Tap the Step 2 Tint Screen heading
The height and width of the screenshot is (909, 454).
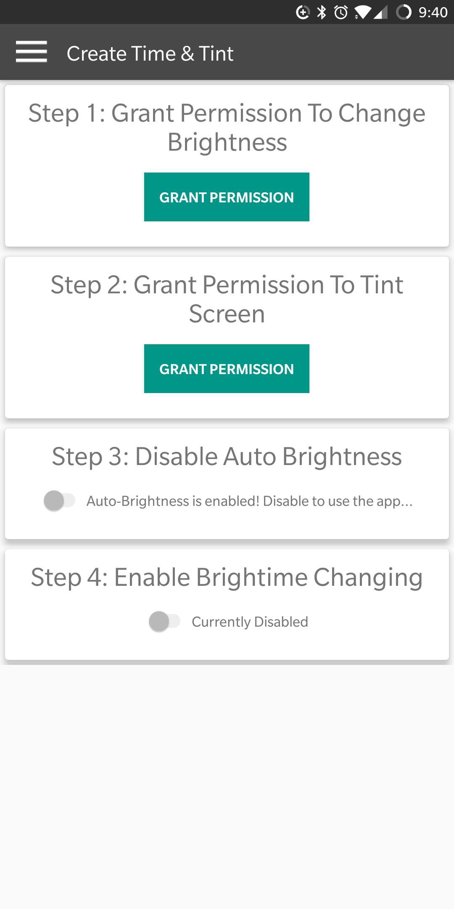[x=227, y=299]
